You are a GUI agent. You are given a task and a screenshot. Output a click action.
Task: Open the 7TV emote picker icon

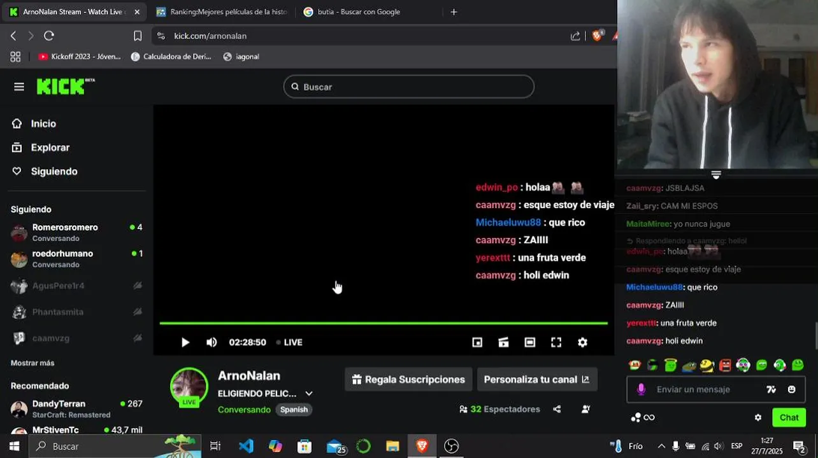pyautogui.click(x=771, y=389)
